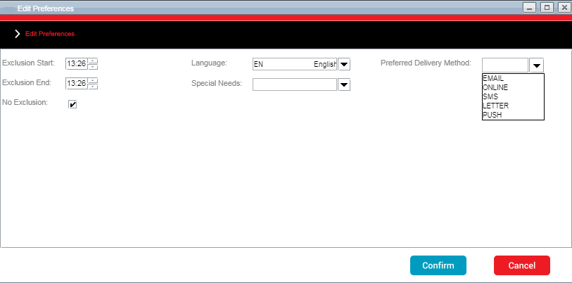Click the Confirm button
The image size is (572, 283).
click(438, 265)
